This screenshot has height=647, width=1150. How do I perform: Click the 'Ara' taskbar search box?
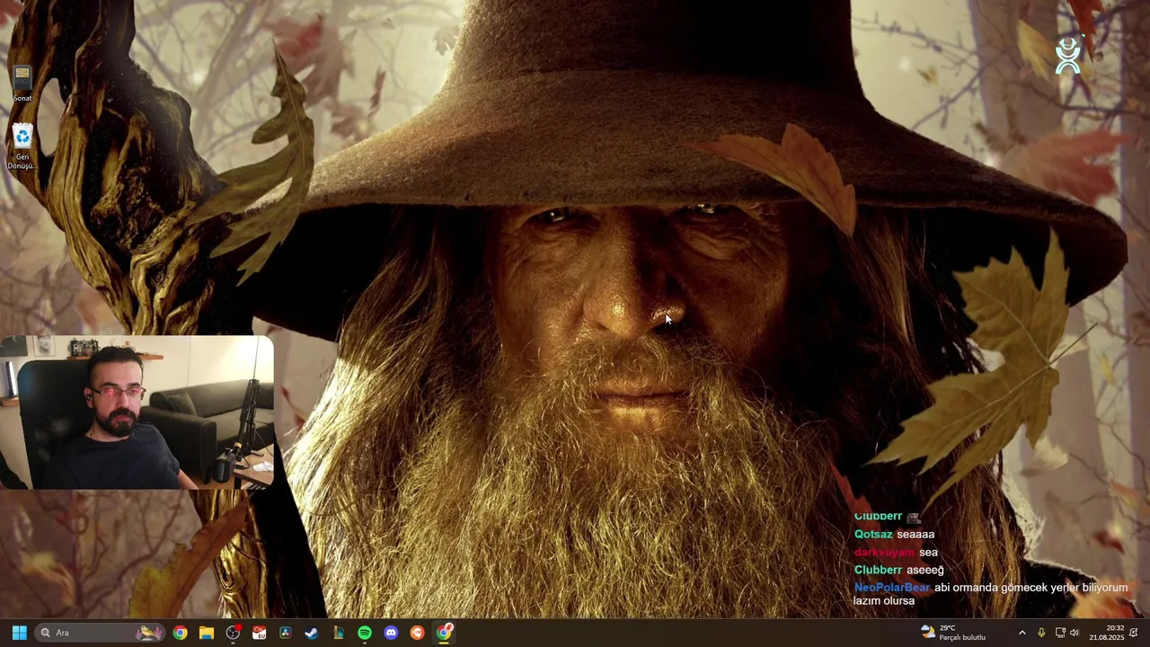coord(100,633)
